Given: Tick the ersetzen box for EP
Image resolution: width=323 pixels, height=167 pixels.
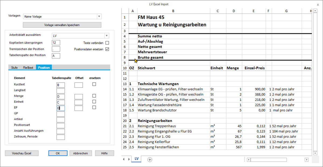Looking at the screenshot, I should point(94,107).
